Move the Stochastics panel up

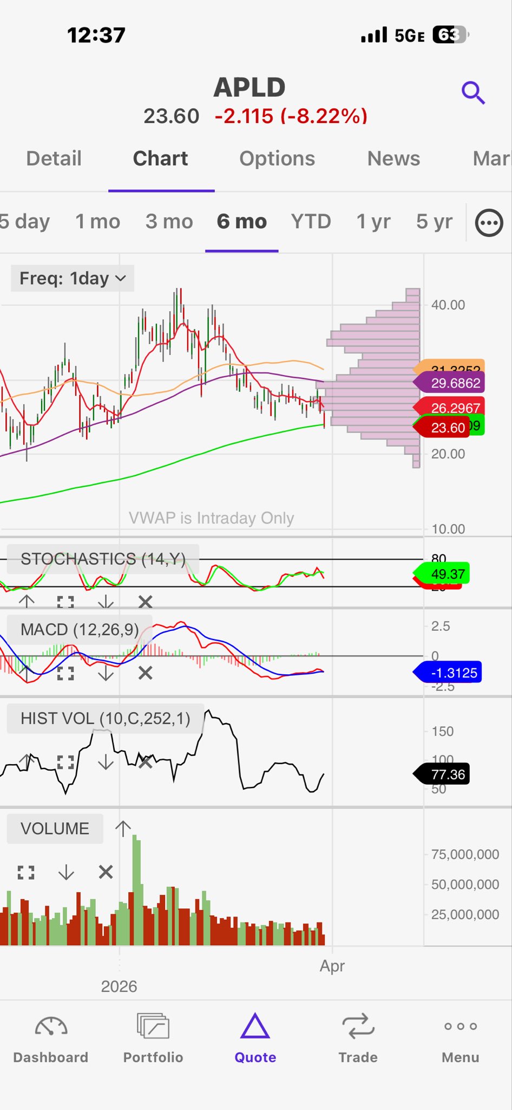(x=27, y=601)
